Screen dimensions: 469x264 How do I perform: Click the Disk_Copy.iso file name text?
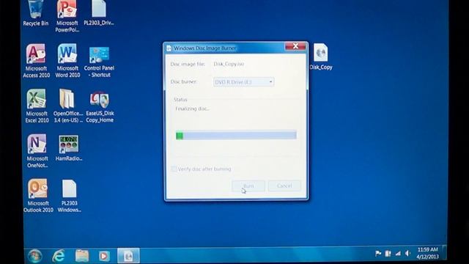[x=229, y=64]
